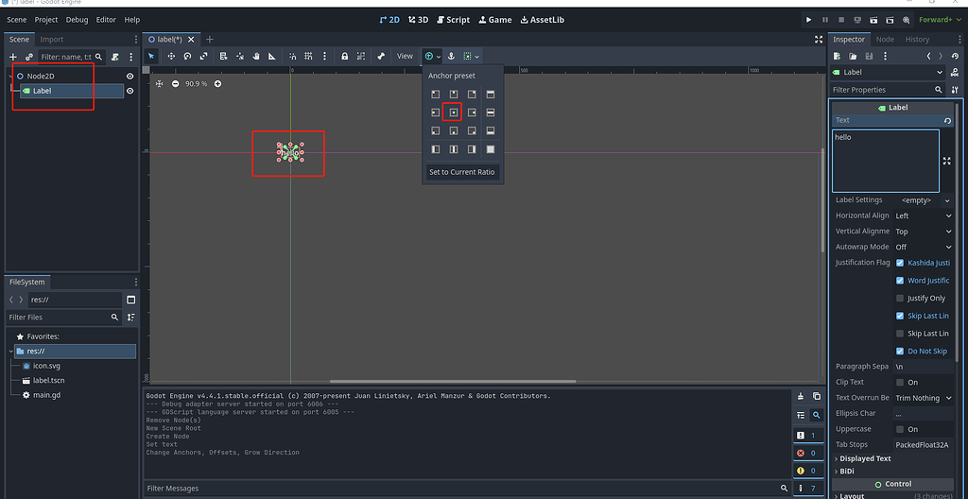Open Vertical Alignment dropdown showing Top
This screenshot has height=499, width=968.
[x=923, y=232]
